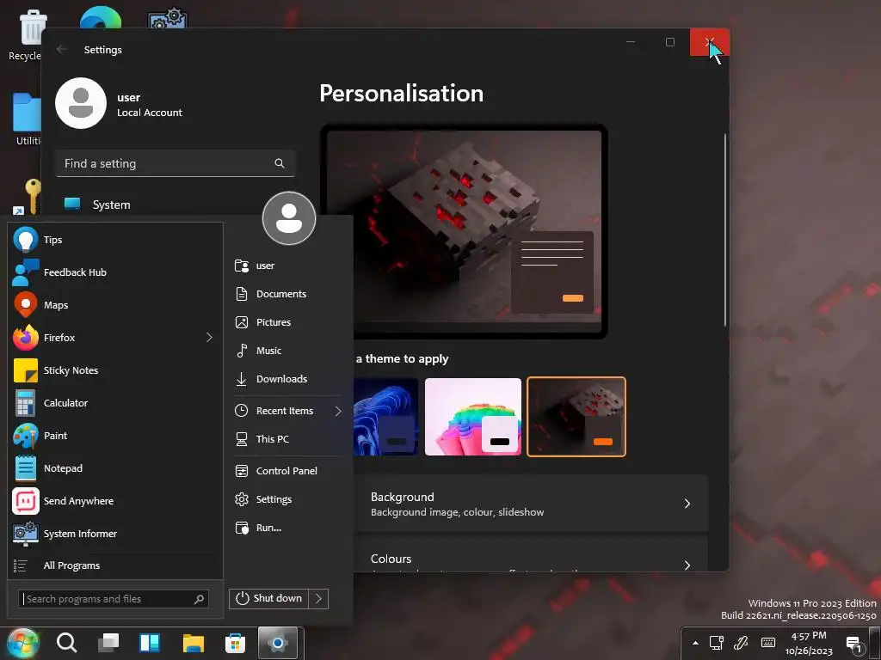Maximize the Settings window
The image size is (881, 660).
(x=669, y=42)
